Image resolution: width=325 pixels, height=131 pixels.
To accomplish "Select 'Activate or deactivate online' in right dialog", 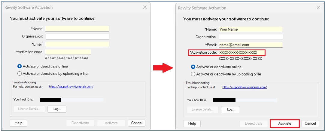I will coord(216,67).
